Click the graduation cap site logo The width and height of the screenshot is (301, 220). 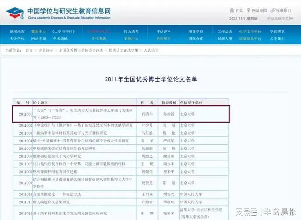click(x=15, y=13)
